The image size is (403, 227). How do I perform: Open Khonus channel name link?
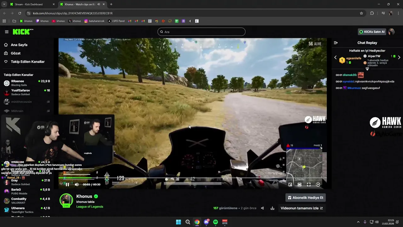point(84,196)
